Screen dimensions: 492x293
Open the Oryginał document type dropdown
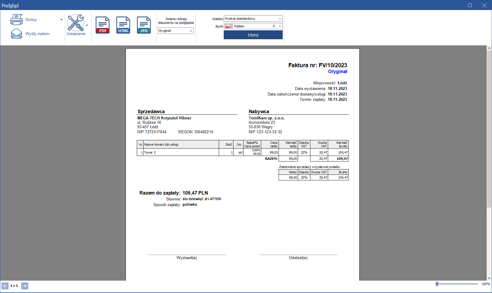tap(176, 31)
